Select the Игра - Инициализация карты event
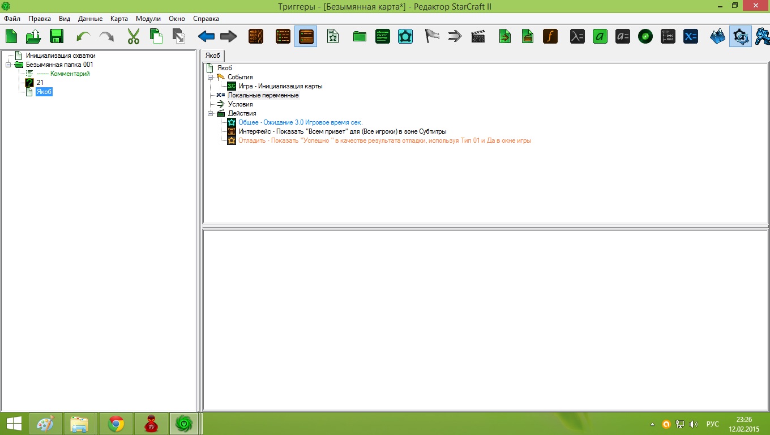 280,86
